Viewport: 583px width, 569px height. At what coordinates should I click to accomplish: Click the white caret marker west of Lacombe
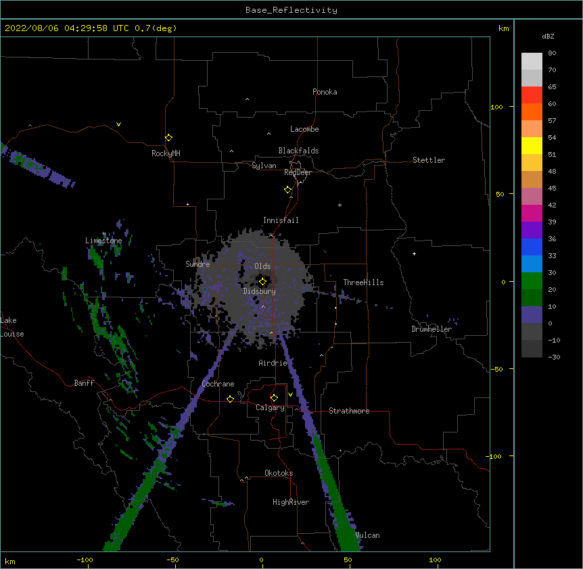click(x=269, y=134)
